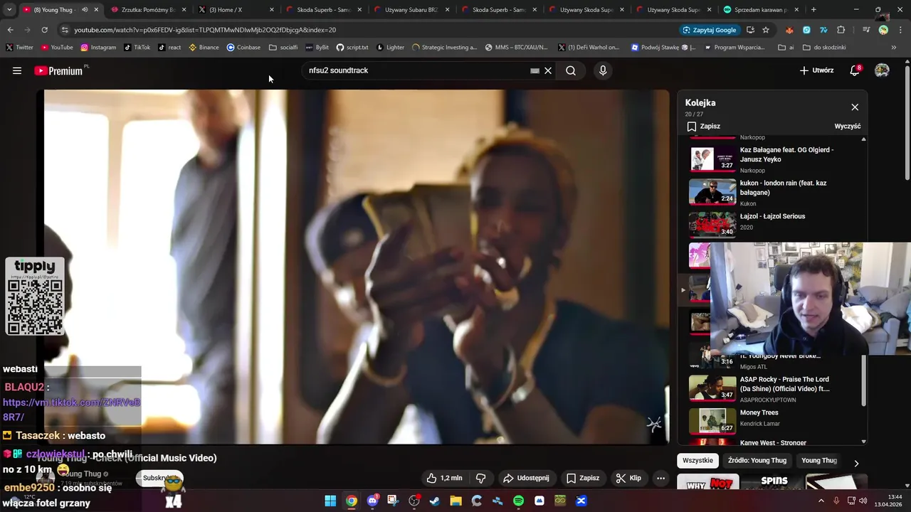Open Chrome extensions puzzle icon
911x512 pixels.
[x=841, y=30]
